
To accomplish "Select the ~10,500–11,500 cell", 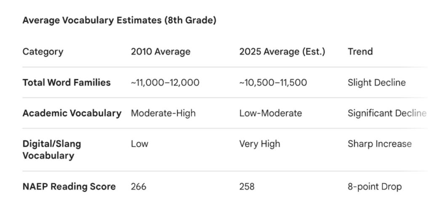I will (x=273, y=83).
